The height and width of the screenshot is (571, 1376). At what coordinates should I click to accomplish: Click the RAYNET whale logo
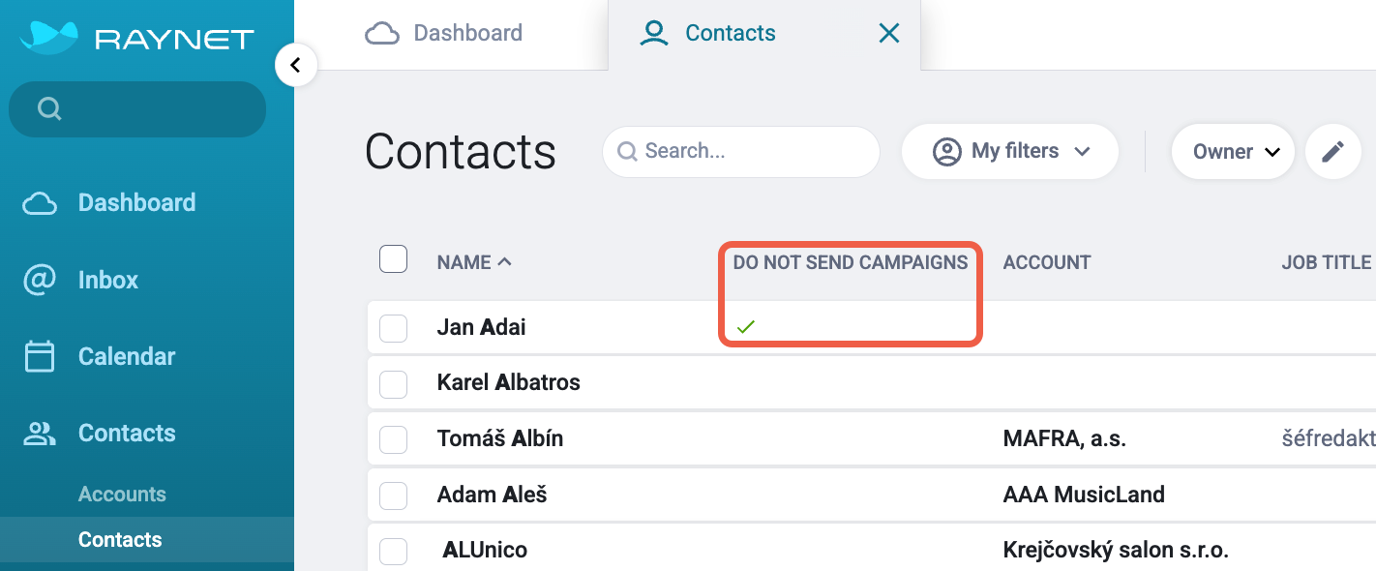coord(48,38)
